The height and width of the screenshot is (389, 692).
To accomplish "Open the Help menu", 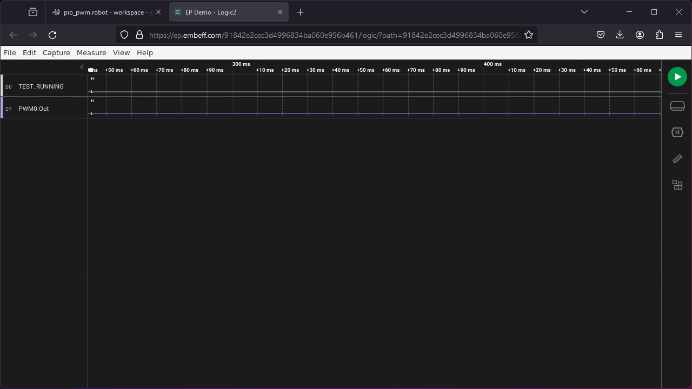I will (145, 52).
